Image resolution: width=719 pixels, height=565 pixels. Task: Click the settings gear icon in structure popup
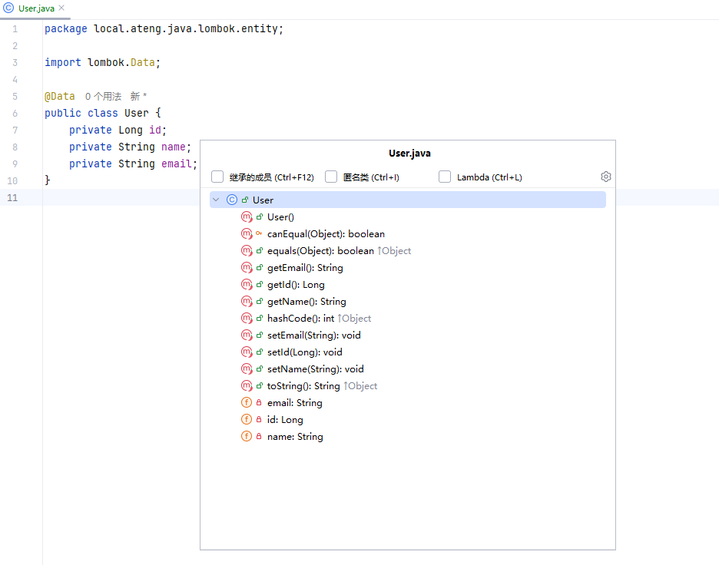[605, 177]
